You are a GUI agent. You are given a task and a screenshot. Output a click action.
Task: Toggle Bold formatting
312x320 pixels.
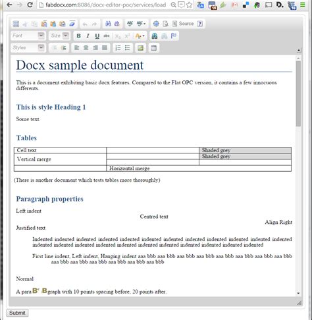(x=78, y=36)
